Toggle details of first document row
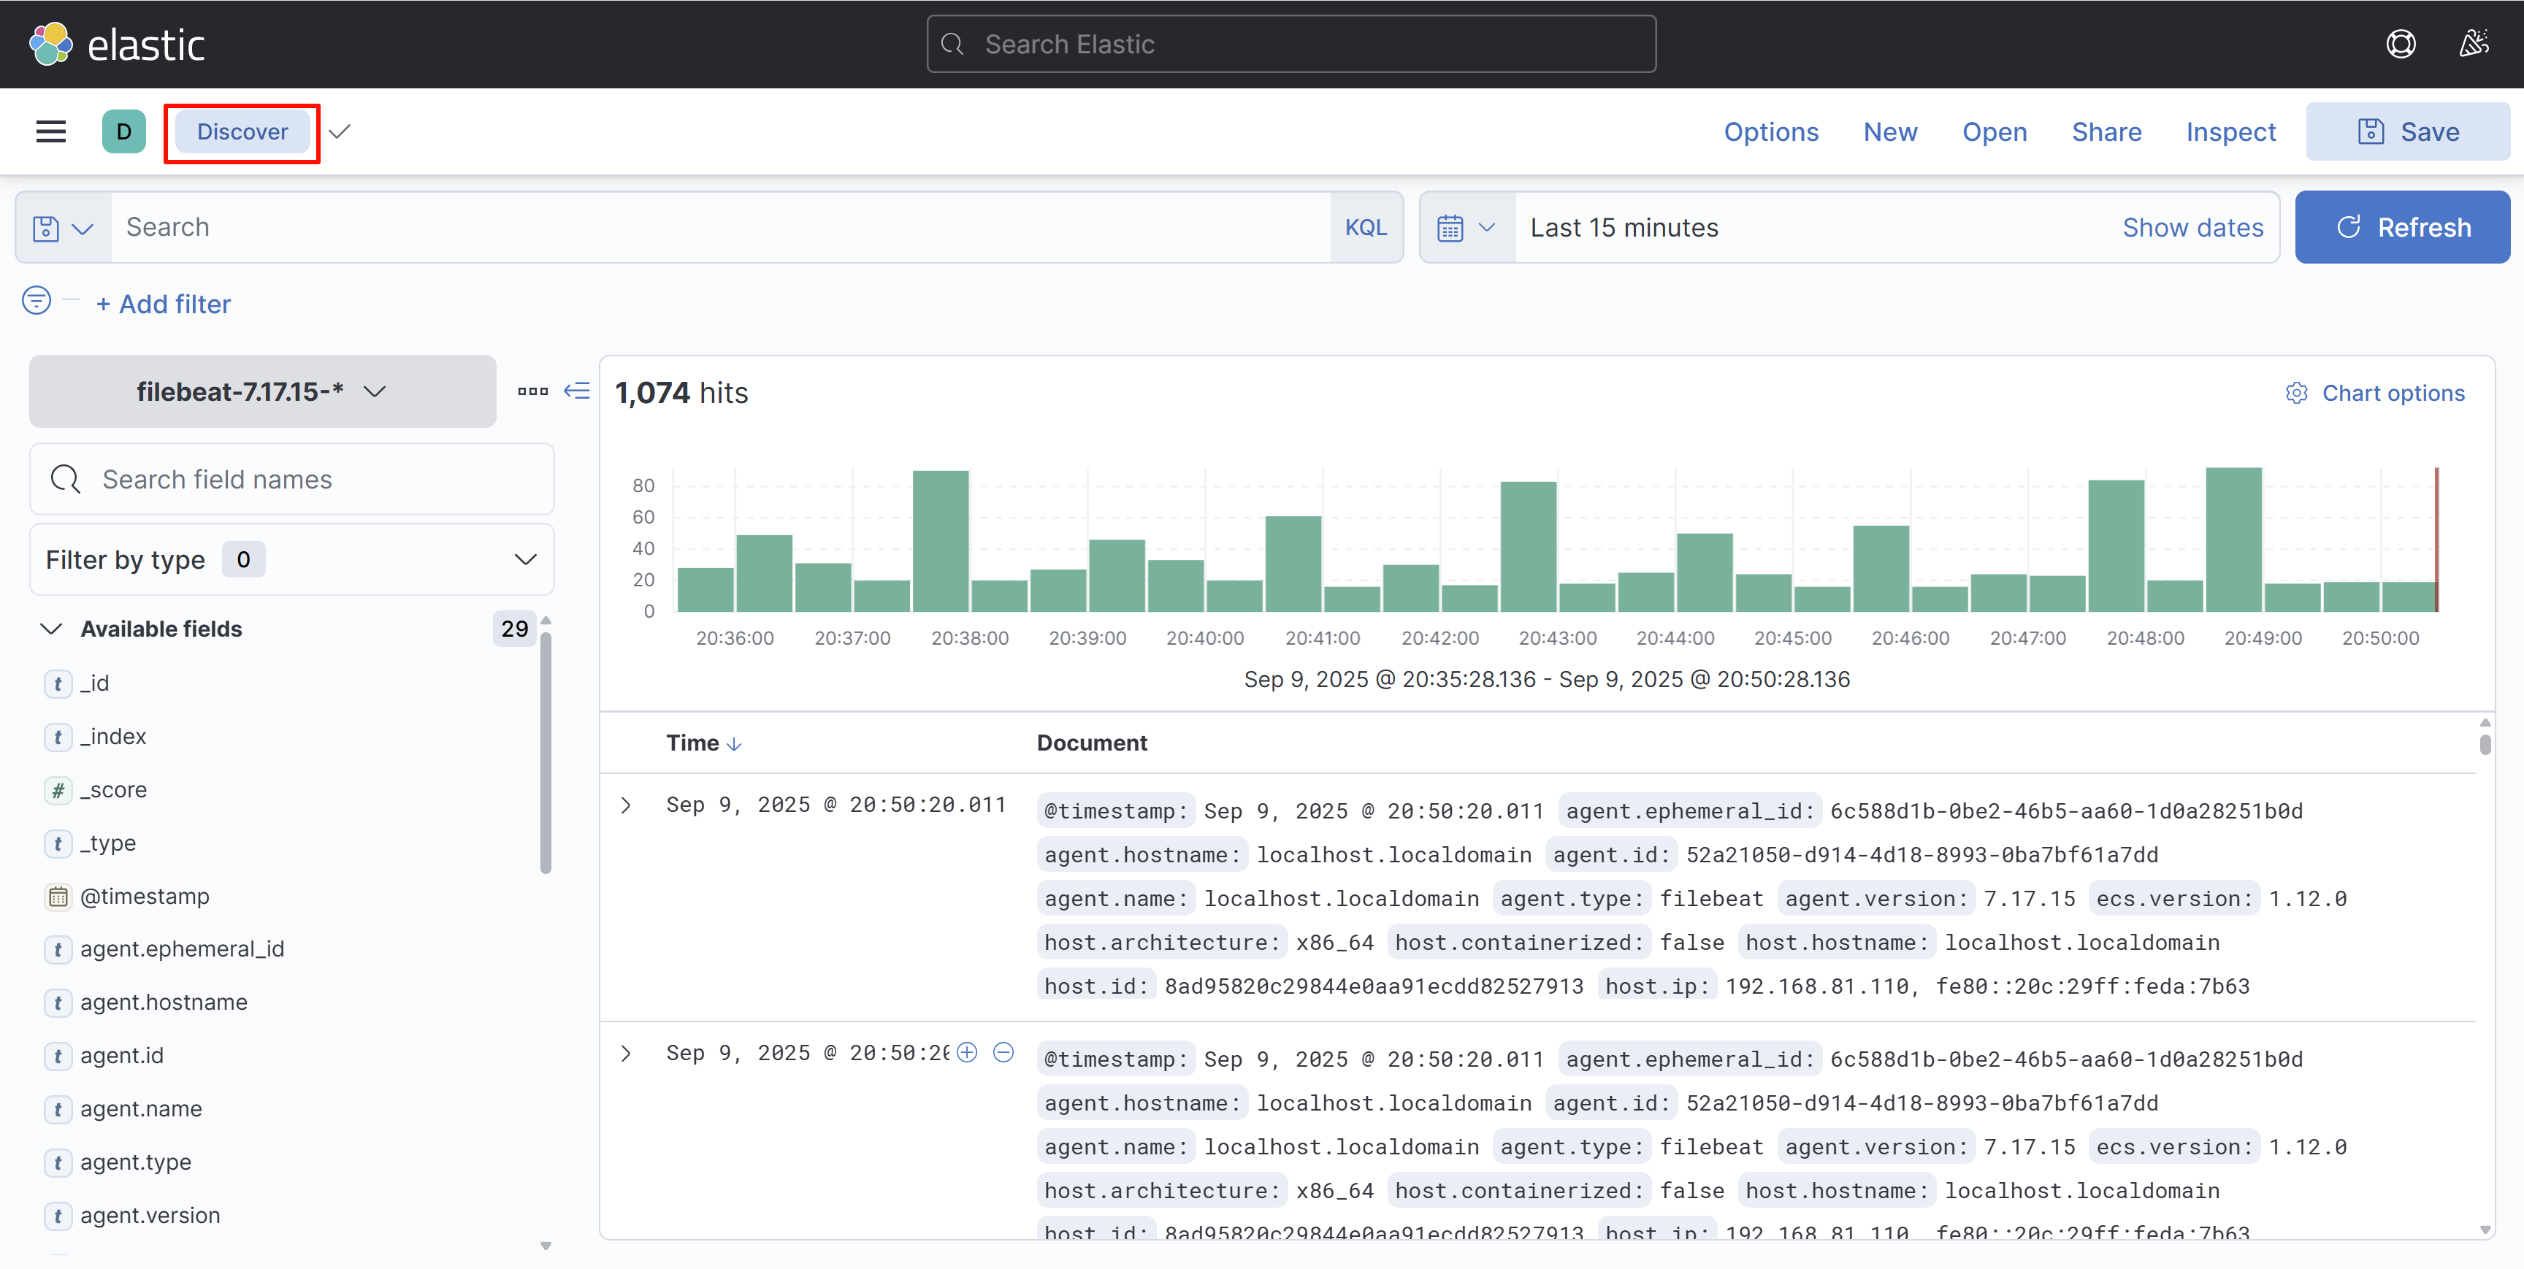 [x=626, y=805]
